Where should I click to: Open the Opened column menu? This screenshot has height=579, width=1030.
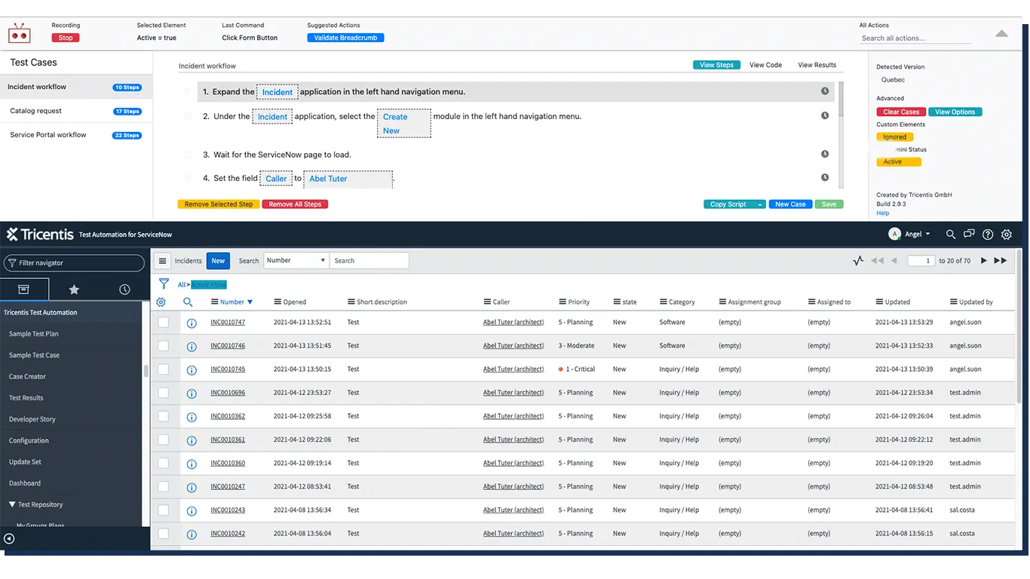click(x=277, y=302)
